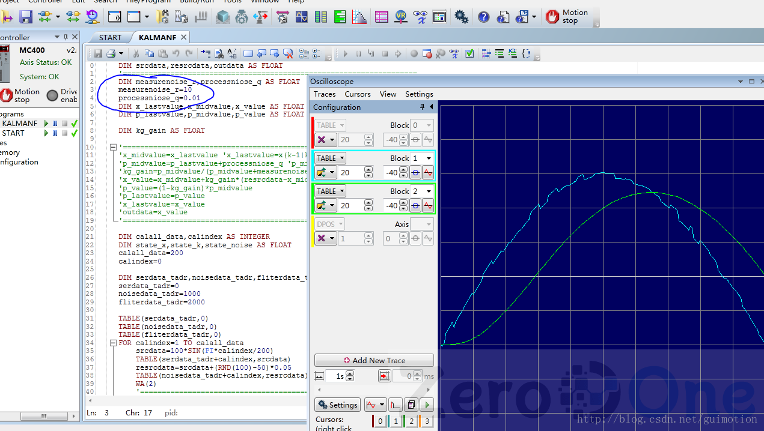The image size is (764, 431).
Task: Toggle cursor 1 button
Action: (x=396, y=421)
